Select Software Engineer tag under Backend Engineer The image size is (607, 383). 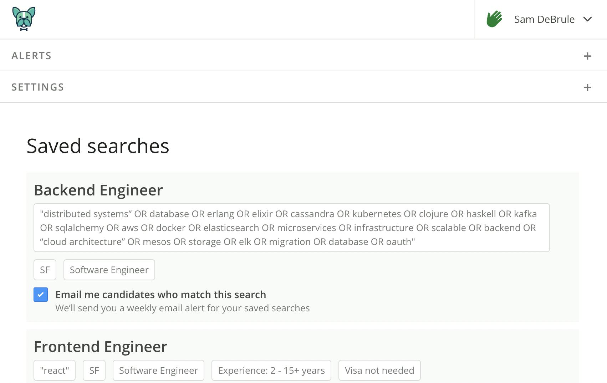pyautogui.click(x=109, y=270)
